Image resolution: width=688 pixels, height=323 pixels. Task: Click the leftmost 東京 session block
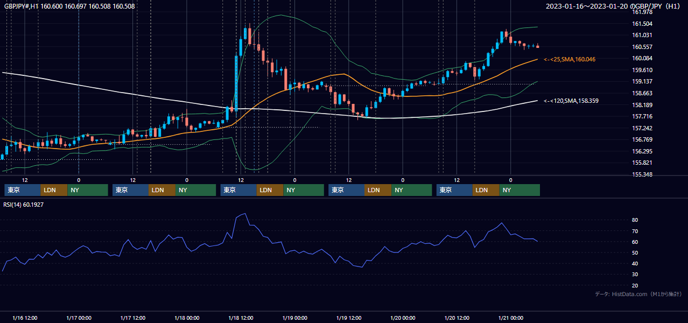[22, 190]
